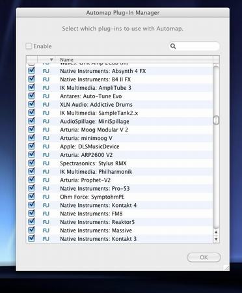Click the magnifier icon in search field

173,46
